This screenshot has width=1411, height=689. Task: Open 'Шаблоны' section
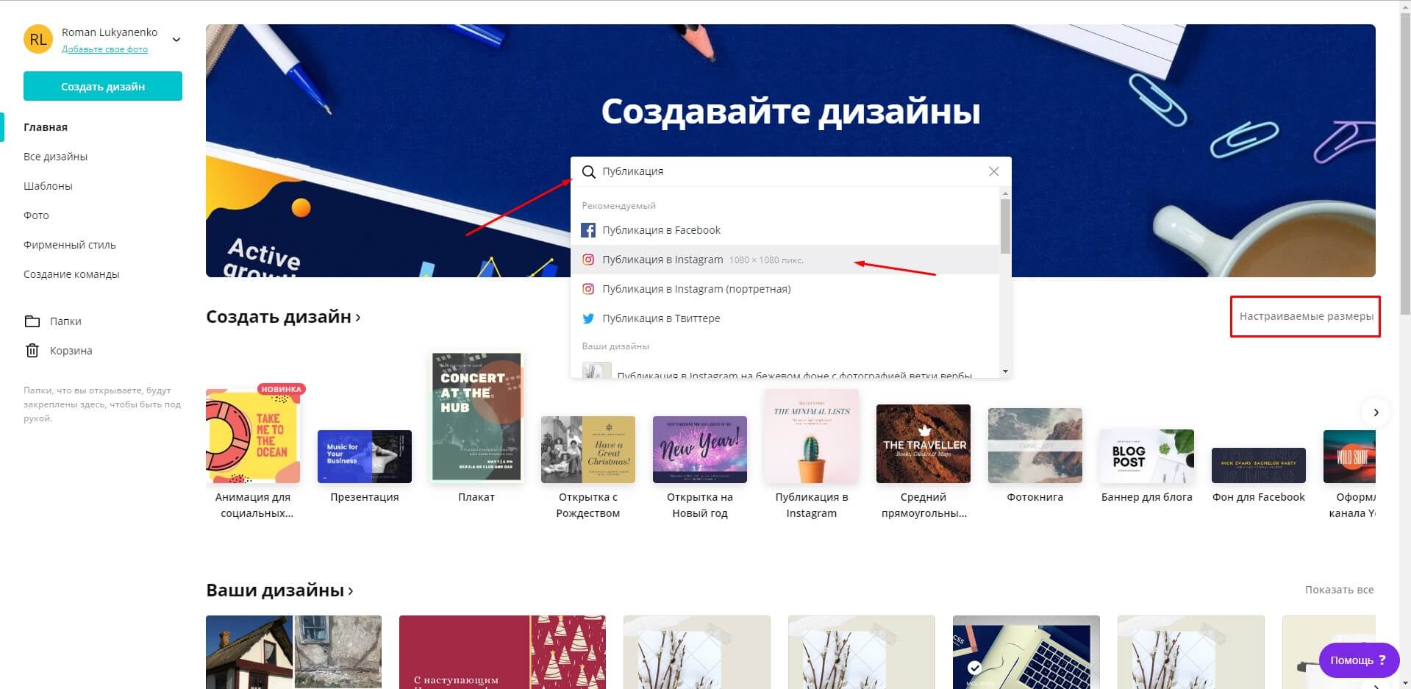(48, 186)
